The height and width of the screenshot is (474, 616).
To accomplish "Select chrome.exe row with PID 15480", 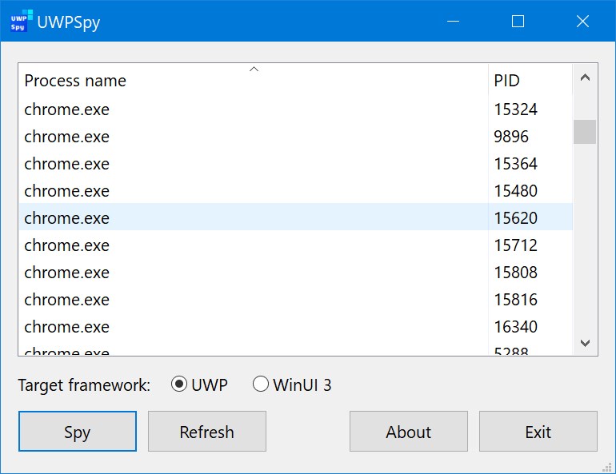I will pos(296,191).
